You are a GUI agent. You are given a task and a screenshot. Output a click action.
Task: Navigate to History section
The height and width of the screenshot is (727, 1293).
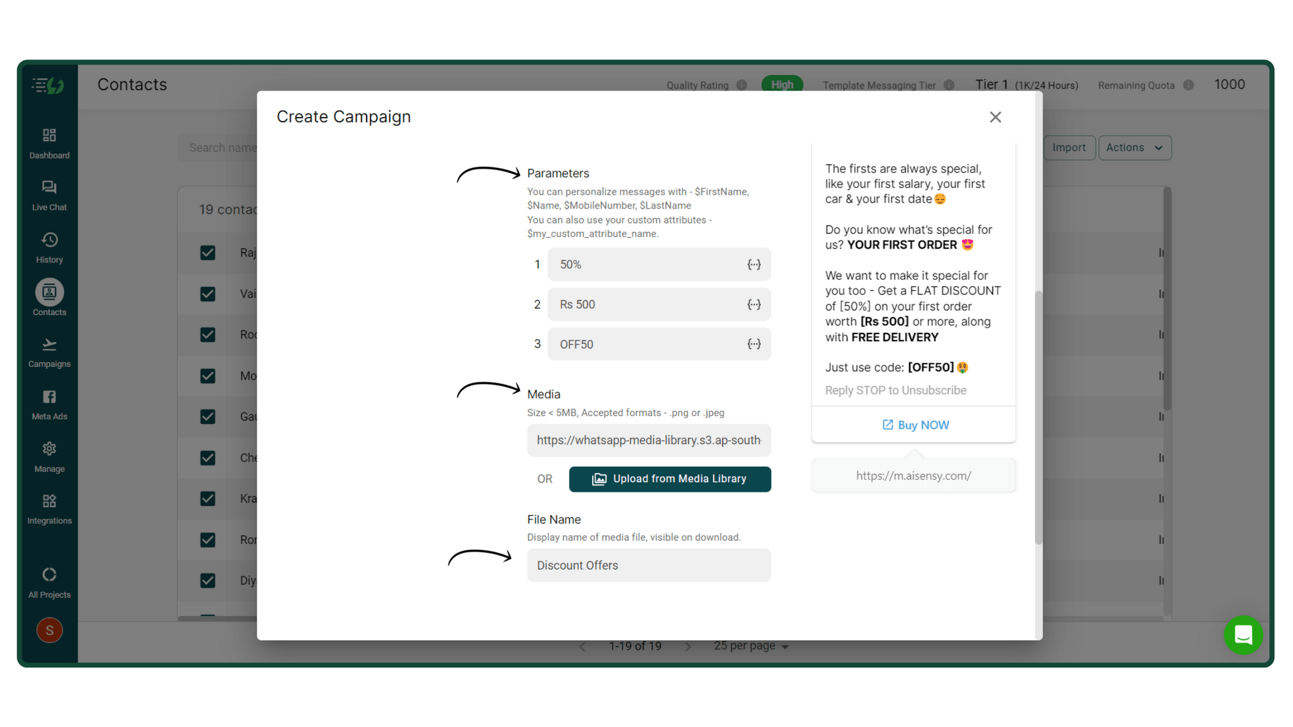[50, 247]
